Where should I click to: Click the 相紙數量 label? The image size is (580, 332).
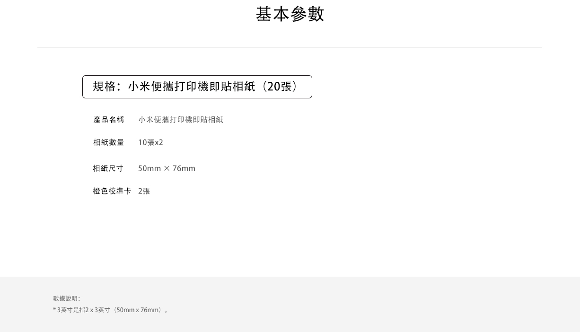pos(108,143)
